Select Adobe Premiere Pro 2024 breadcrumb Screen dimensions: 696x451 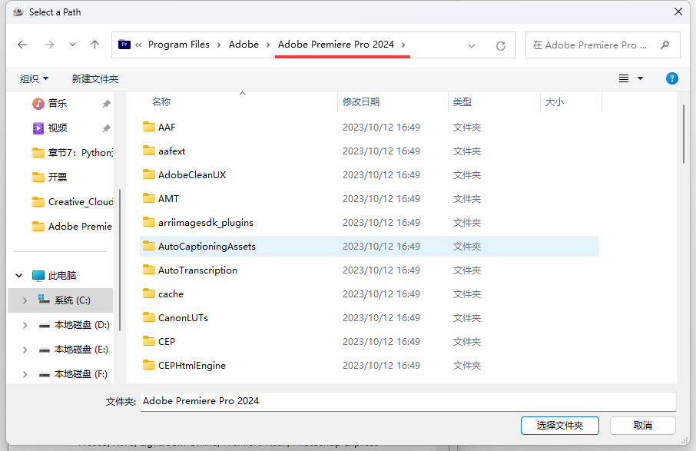click(x=336, y=45)
